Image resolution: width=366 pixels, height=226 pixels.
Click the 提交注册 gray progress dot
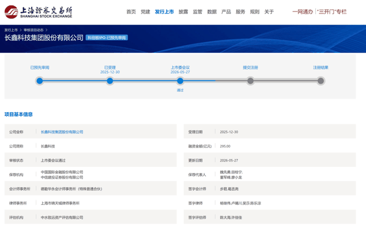250,81
